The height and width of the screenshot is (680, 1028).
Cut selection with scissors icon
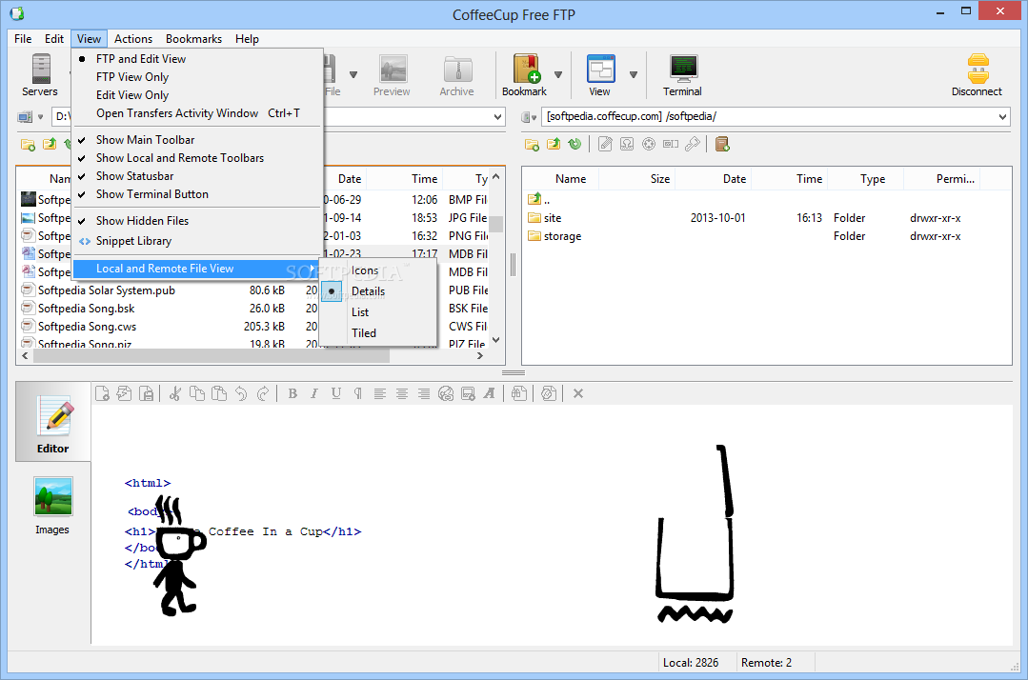(174, 393)
